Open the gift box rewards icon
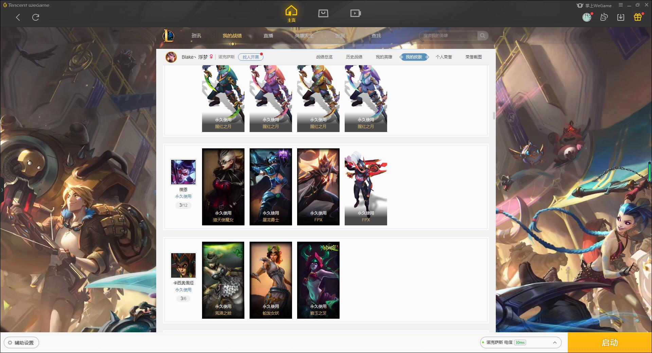 pyautogui.click(x=638, y=17)
